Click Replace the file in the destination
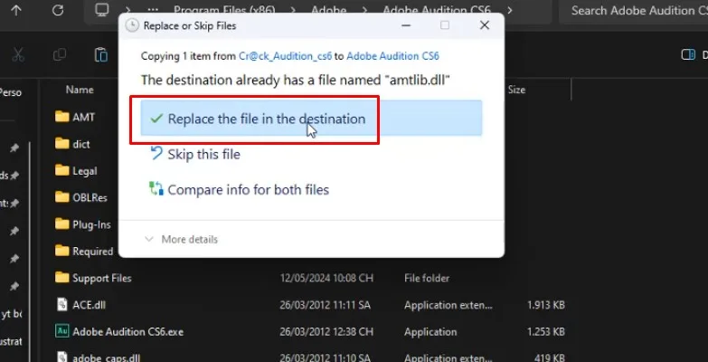This screenshot has height=362, width=708. [x=266, y=119]
